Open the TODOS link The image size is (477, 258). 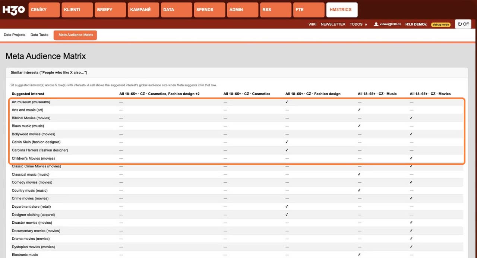pyautogui.click(x=356, y=24)
